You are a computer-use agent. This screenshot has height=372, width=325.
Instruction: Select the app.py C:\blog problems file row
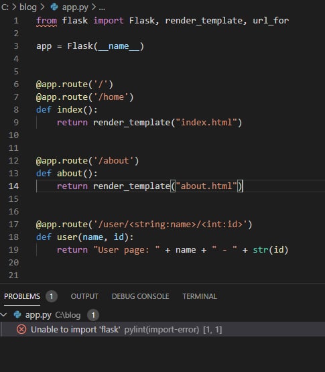coord(162,315)
